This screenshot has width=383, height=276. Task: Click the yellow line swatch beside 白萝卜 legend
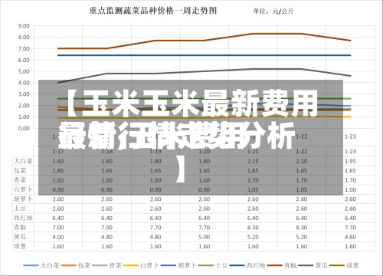(x=131, y=266)
